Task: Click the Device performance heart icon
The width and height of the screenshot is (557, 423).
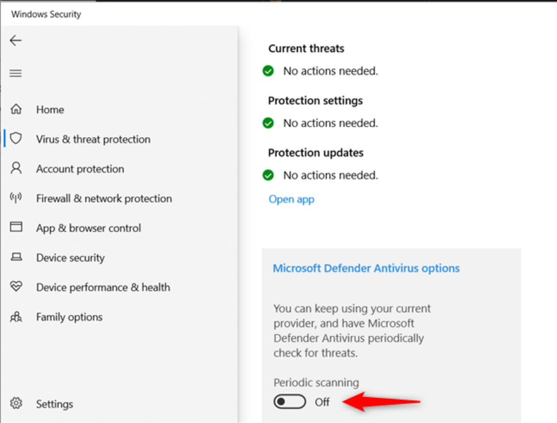Action: pyautogui.click(x=16, y=287)
